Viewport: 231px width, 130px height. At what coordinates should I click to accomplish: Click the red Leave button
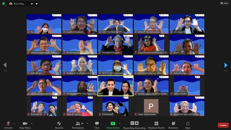pos(223,125)
